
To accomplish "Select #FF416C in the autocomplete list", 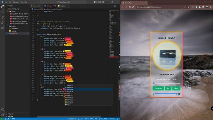I will pyautogui.click(x=89, y=89).
